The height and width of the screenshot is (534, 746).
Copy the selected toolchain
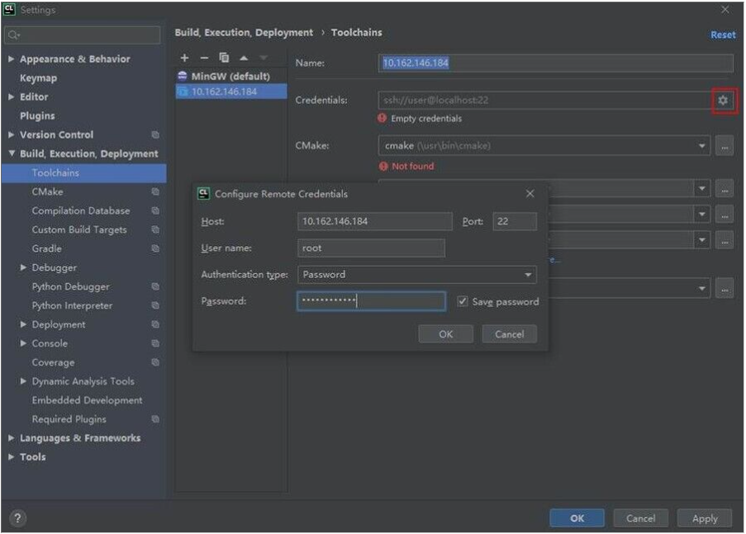point(224,58)
